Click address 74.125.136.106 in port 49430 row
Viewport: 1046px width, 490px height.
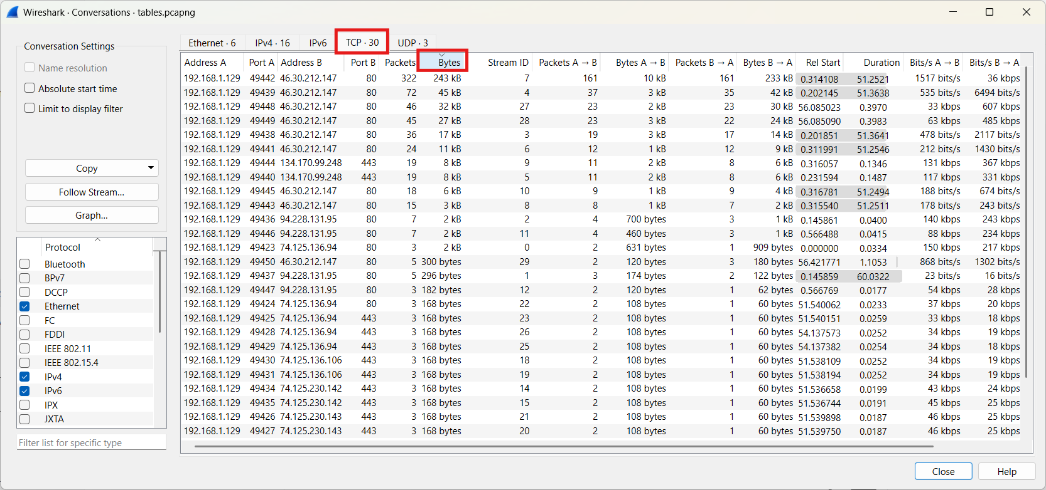pyautogui.click(x=311, y=360)
